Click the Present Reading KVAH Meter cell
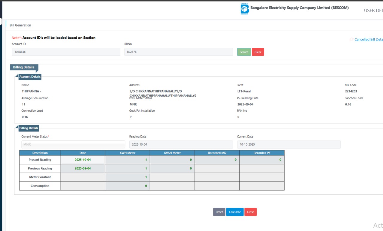 click(x=172, y=160)
